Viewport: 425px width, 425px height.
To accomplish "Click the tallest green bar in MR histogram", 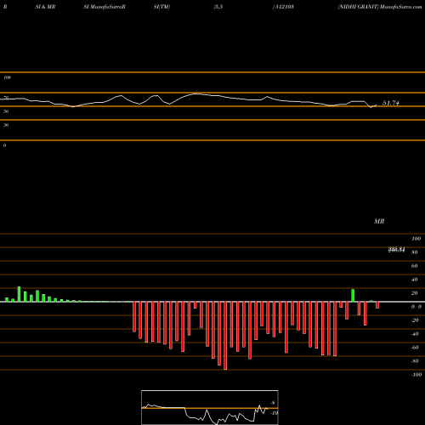I will (x=19, y=294).
